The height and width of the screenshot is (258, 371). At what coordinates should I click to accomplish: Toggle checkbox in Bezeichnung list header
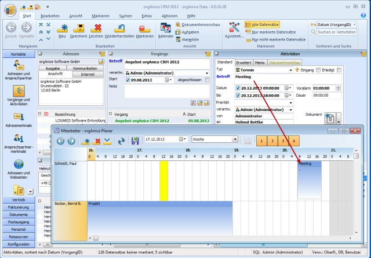[40, 114]
